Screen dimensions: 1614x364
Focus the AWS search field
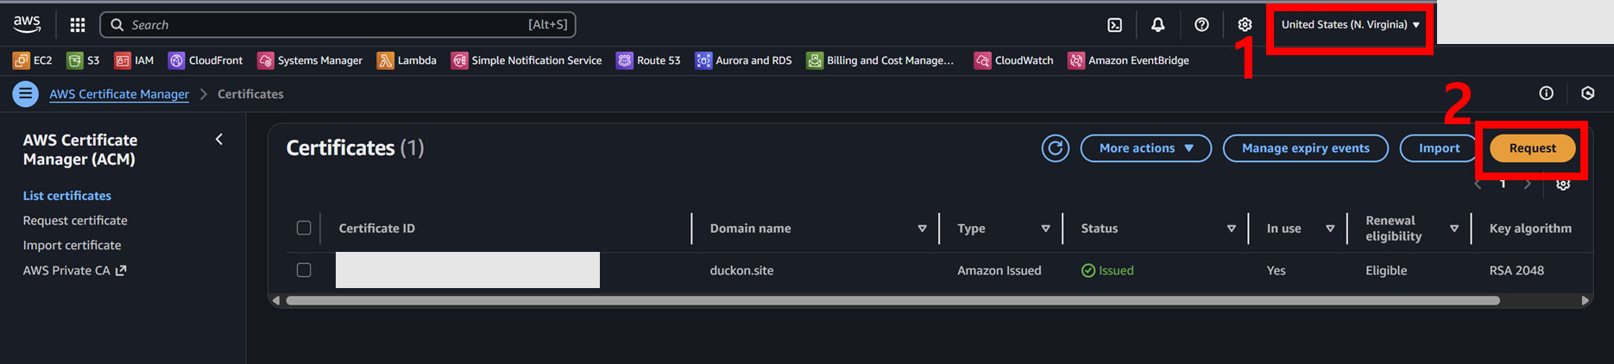click(338, 25)
